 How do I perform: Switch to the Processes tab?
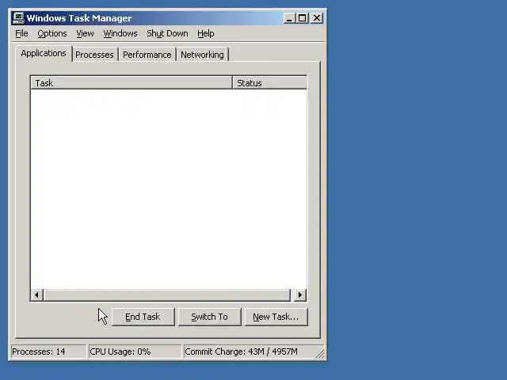point(95,55)
